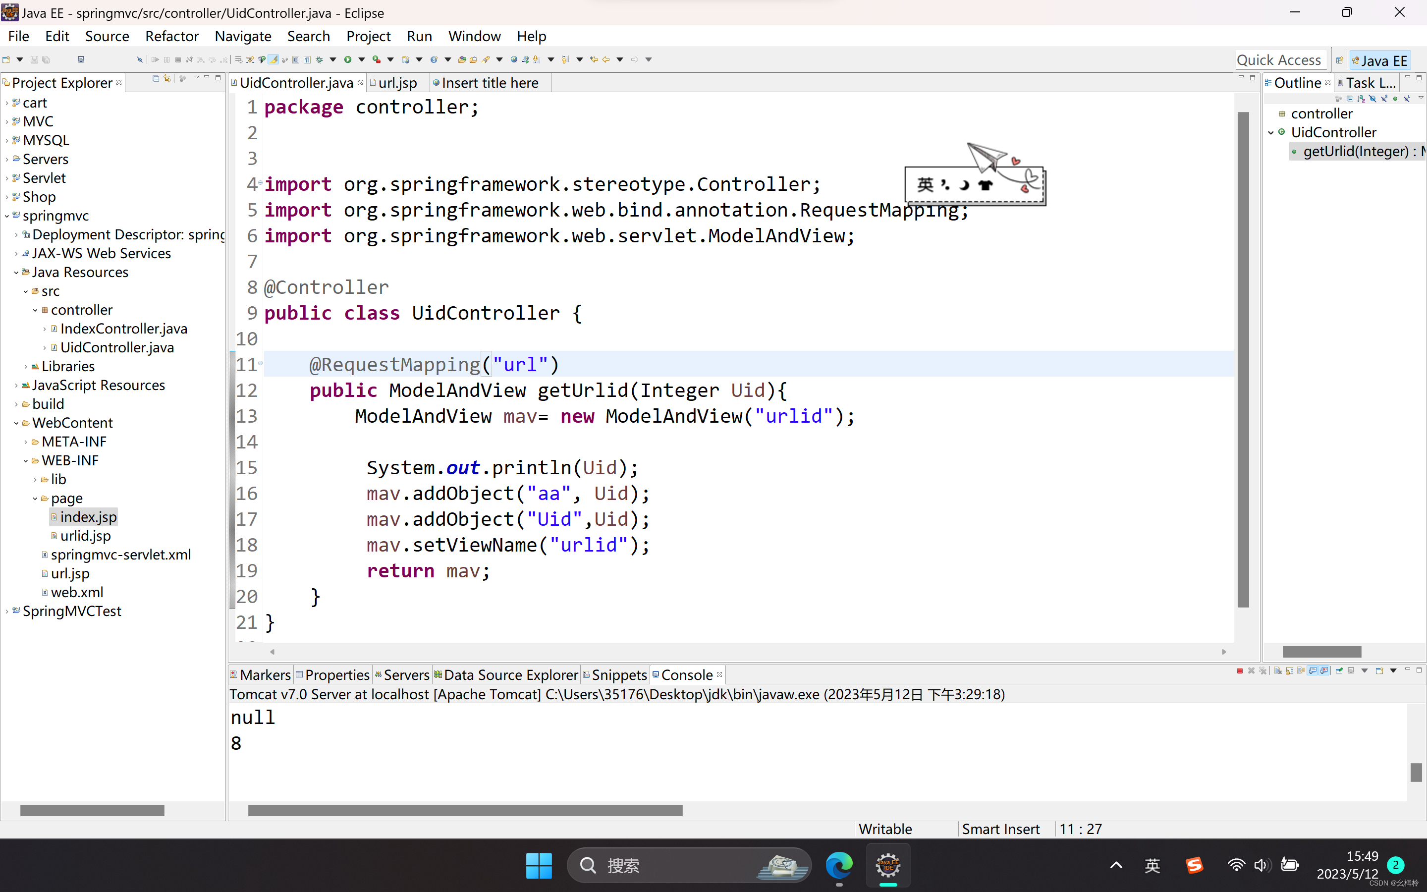Click the Collapse All icon in Outline
This screenshot has height=892, width=1427.
click(x=1350, y=99)
